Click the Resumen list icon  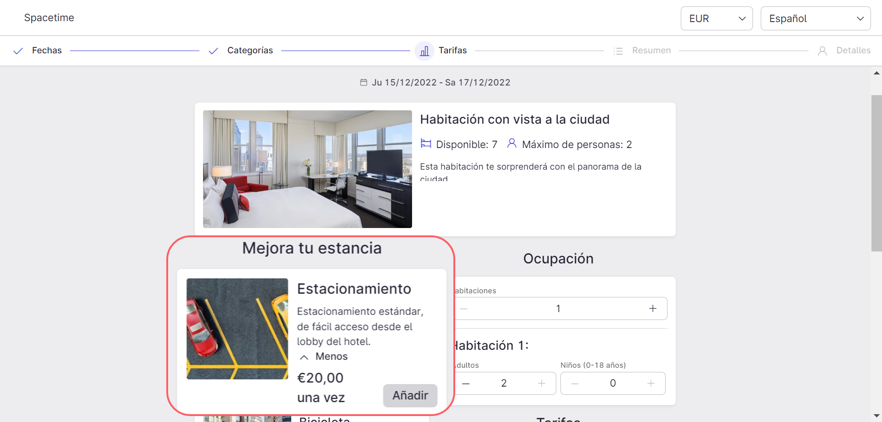click(x=618, y=51)
